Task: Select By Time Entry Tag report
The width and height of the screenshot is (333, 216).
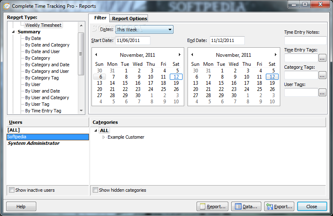Action: point(43,111)
